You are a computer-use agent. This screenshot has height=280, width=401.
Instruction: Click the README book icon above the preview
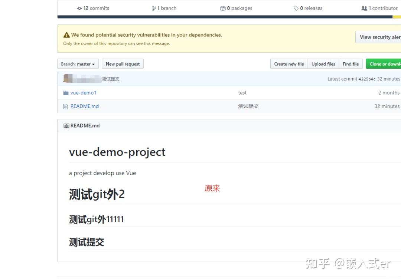point(66,125)
